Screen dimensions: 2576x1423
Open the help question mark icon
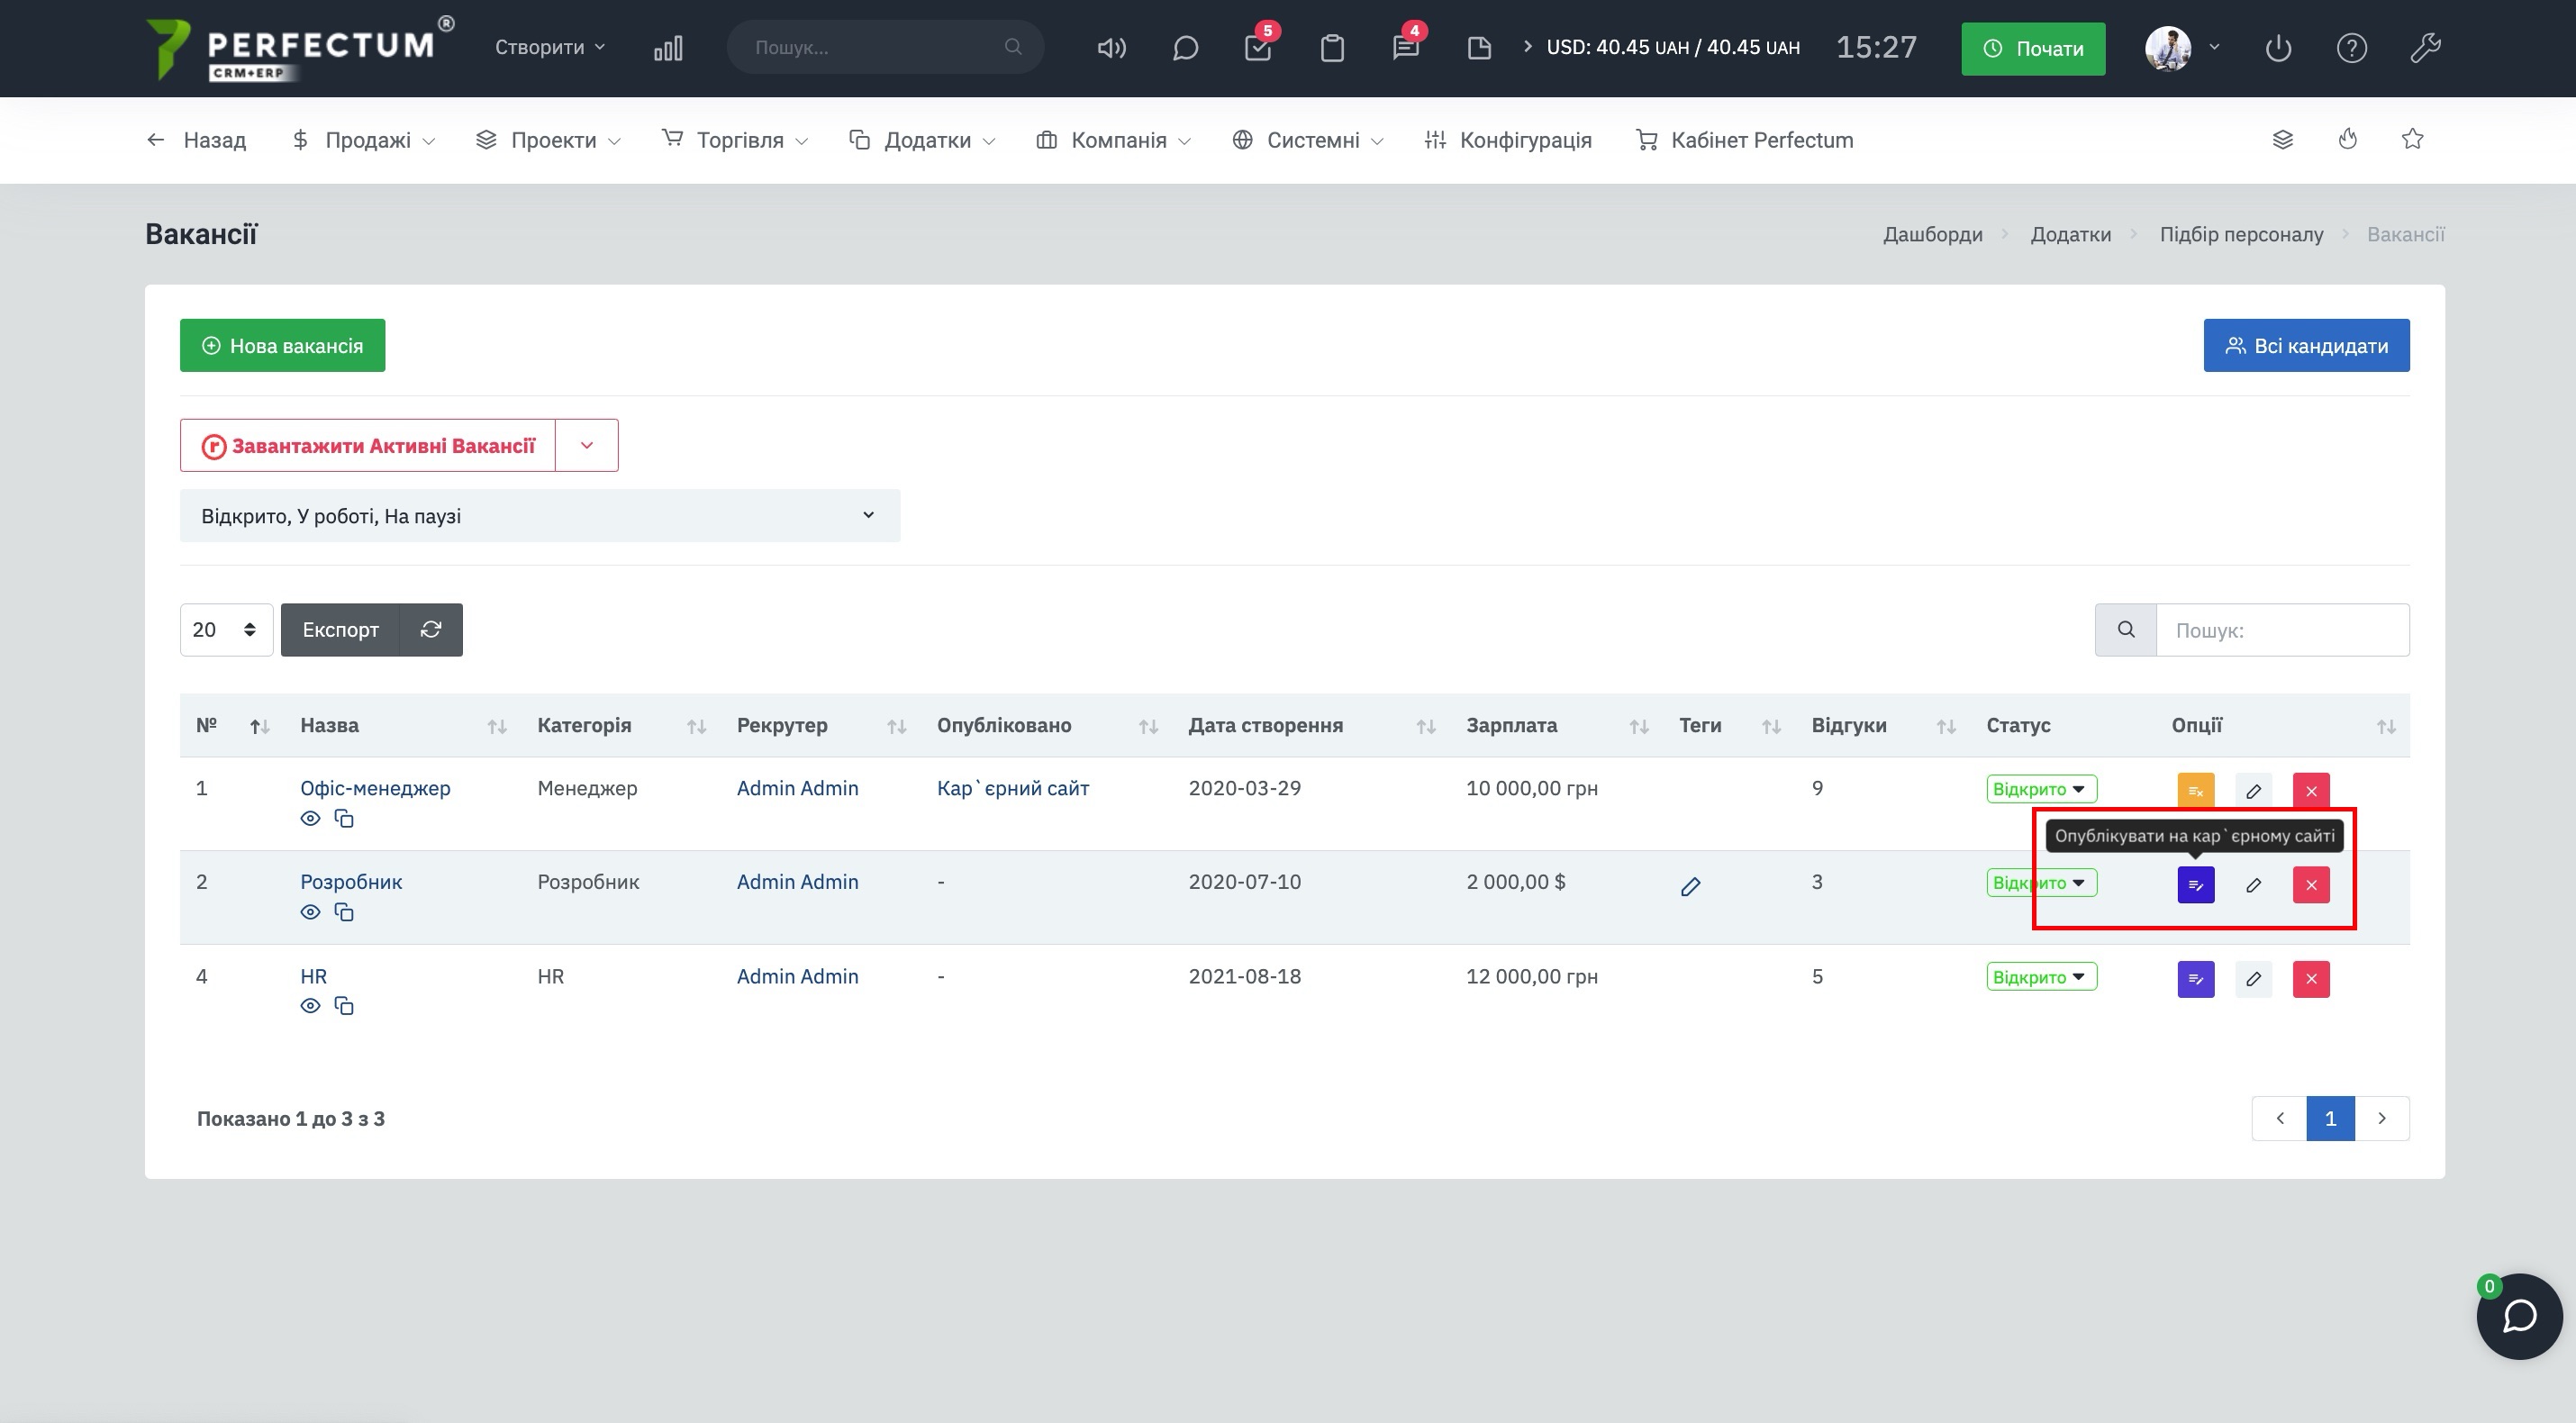tap(2351, 48)
